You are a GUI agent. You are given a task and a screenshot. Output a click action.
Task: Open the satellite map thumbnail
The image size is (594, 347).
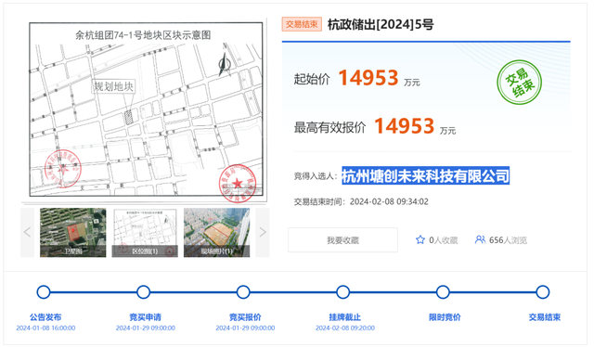coord(73,233)
